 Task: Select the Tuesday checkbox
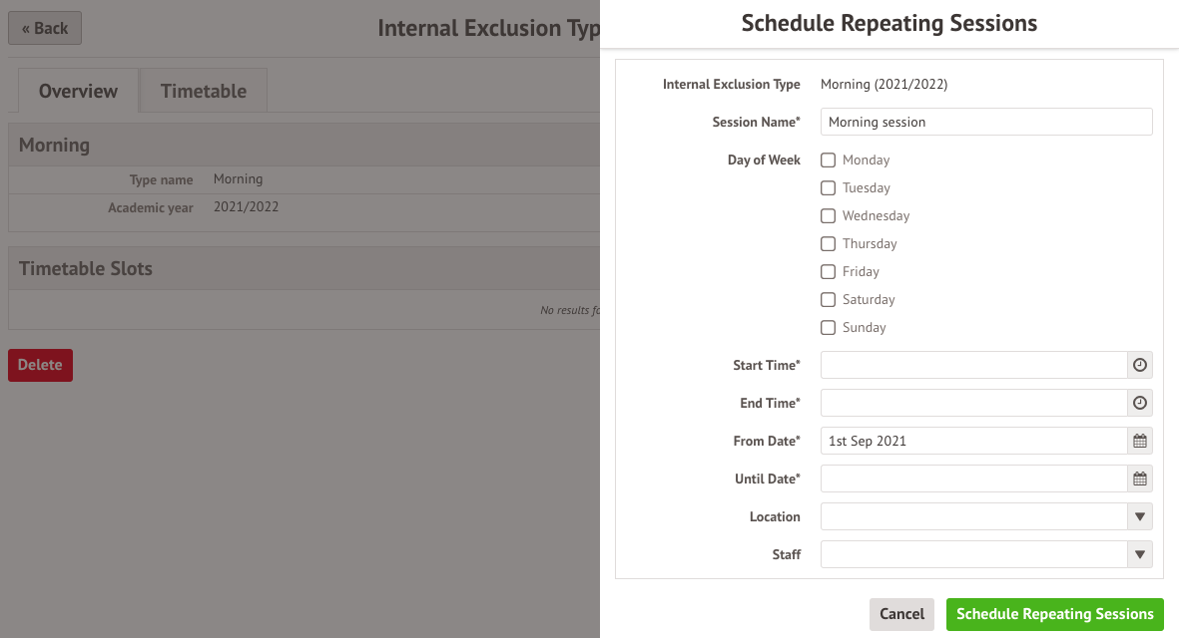click(x=828, y=187)
